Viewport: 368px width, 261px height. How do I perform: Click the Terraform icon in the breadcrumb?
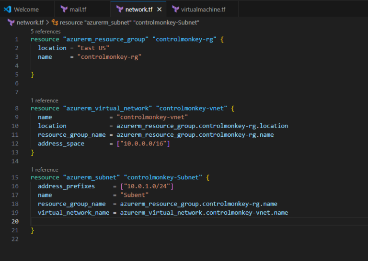click(x=11, y=22)
